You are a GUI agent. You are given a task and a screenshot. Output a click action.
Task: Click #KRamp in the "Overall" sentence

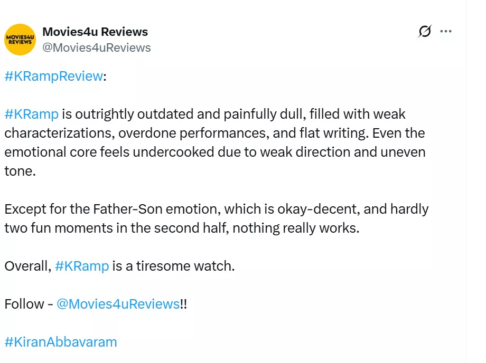pyautogui.click(x=82, y=266)
